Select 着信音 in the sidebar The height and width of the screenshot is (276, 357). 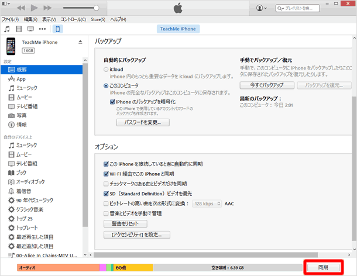pyautogui.click(x=42, y=191)
